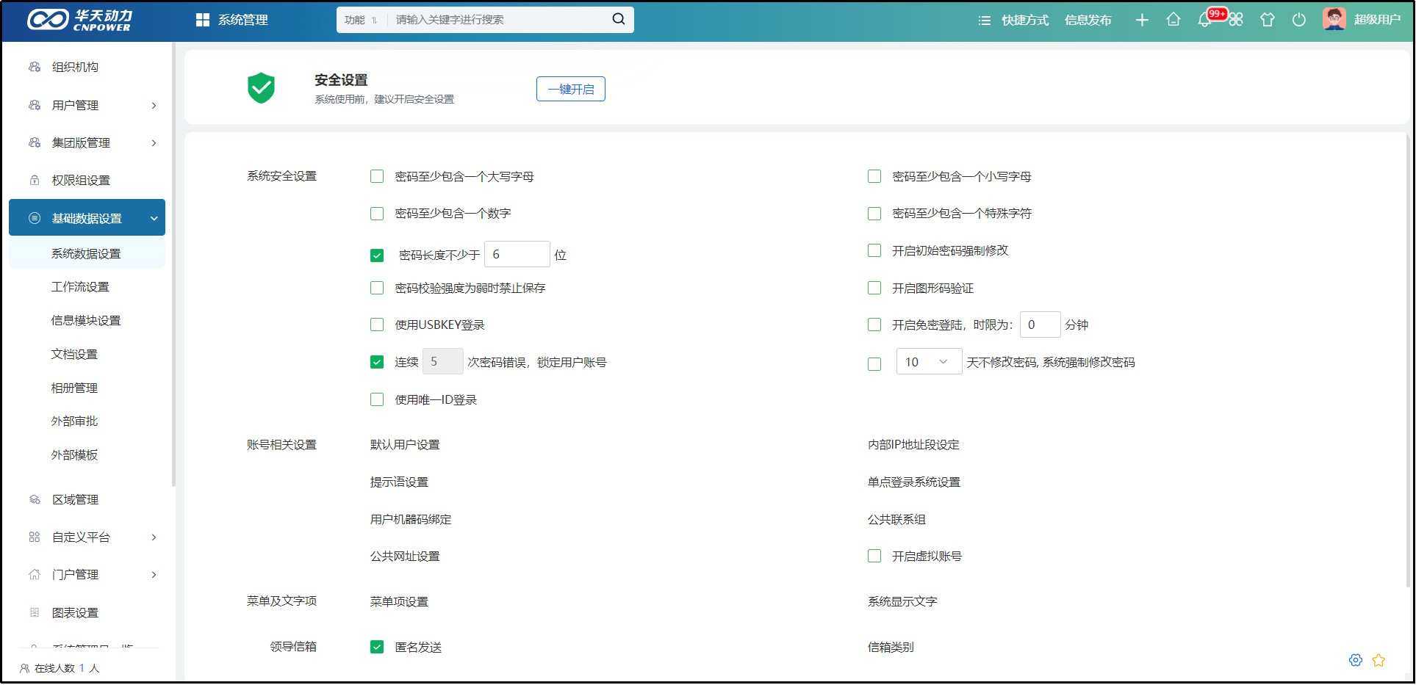Open 权限组设置 menu item
The width and height of the screenshot is (1416, 685).
pyautogui.click(x=81, y=180)
